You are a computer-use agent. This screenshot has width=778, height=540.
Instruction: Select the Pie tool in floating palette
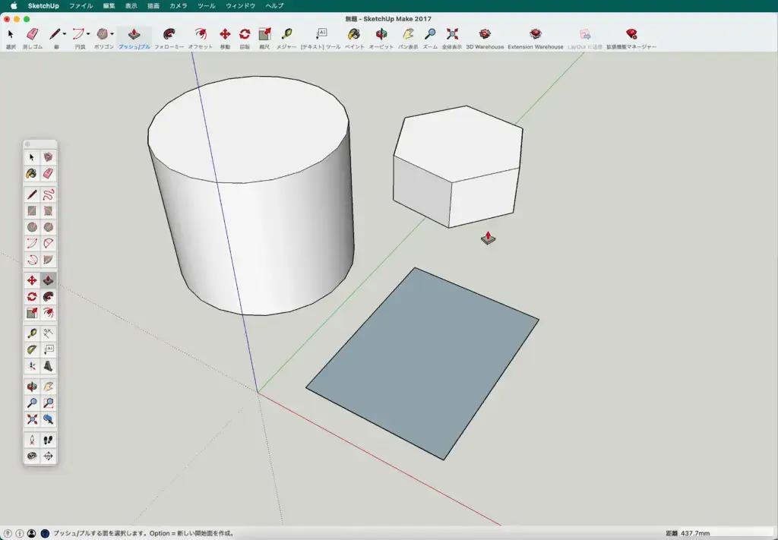point(48,260)
